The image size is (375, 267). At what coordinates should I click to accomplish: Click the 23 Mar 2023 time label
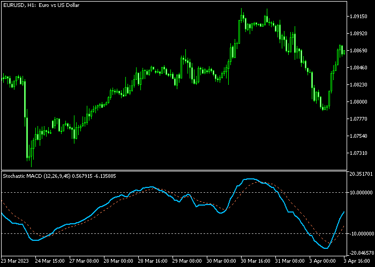(14, 261)
